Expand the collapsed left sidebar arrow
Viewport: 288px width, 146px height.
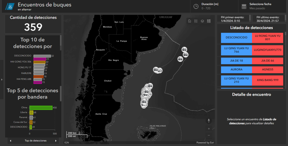(2, 80)
